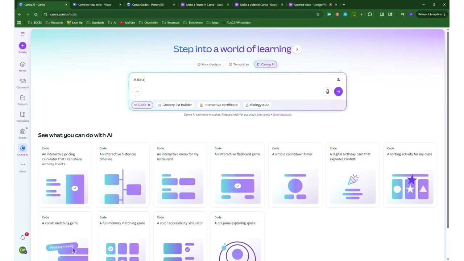Viewport: 464px width, 261px height.
Task: Open the Give feedback link
Action: [x=282, y=115]
